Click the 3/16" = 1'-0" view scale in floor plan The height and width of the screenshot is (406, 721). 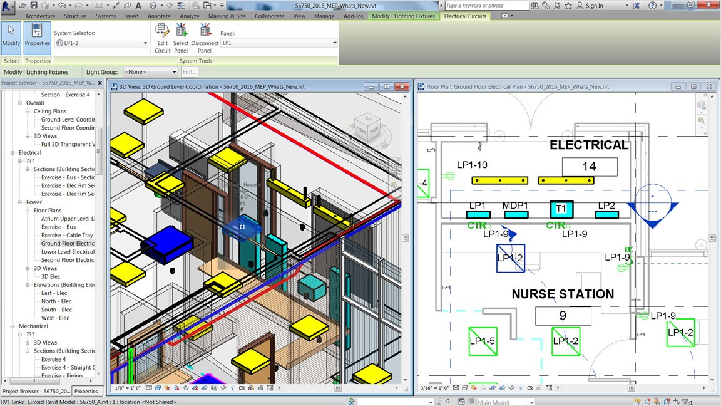pos(434,388)
